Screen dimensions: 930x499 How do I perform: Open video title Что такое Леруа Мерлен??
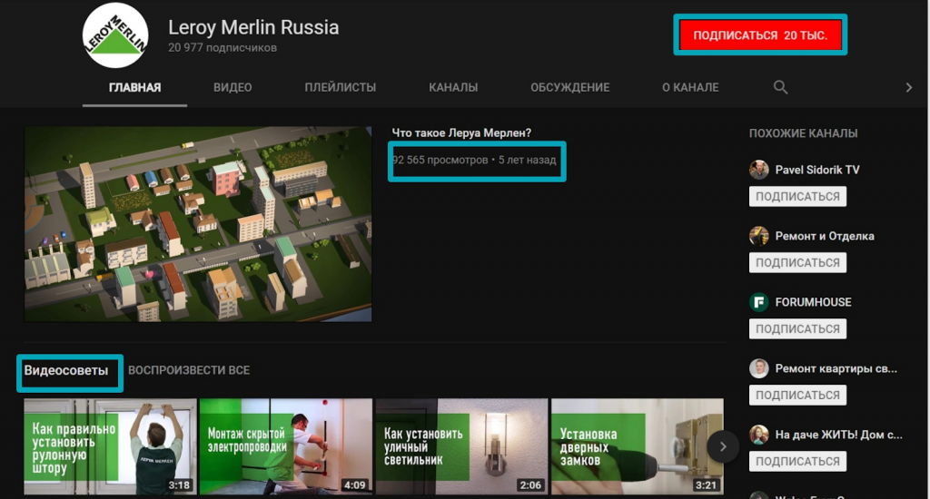coord(461,132)
